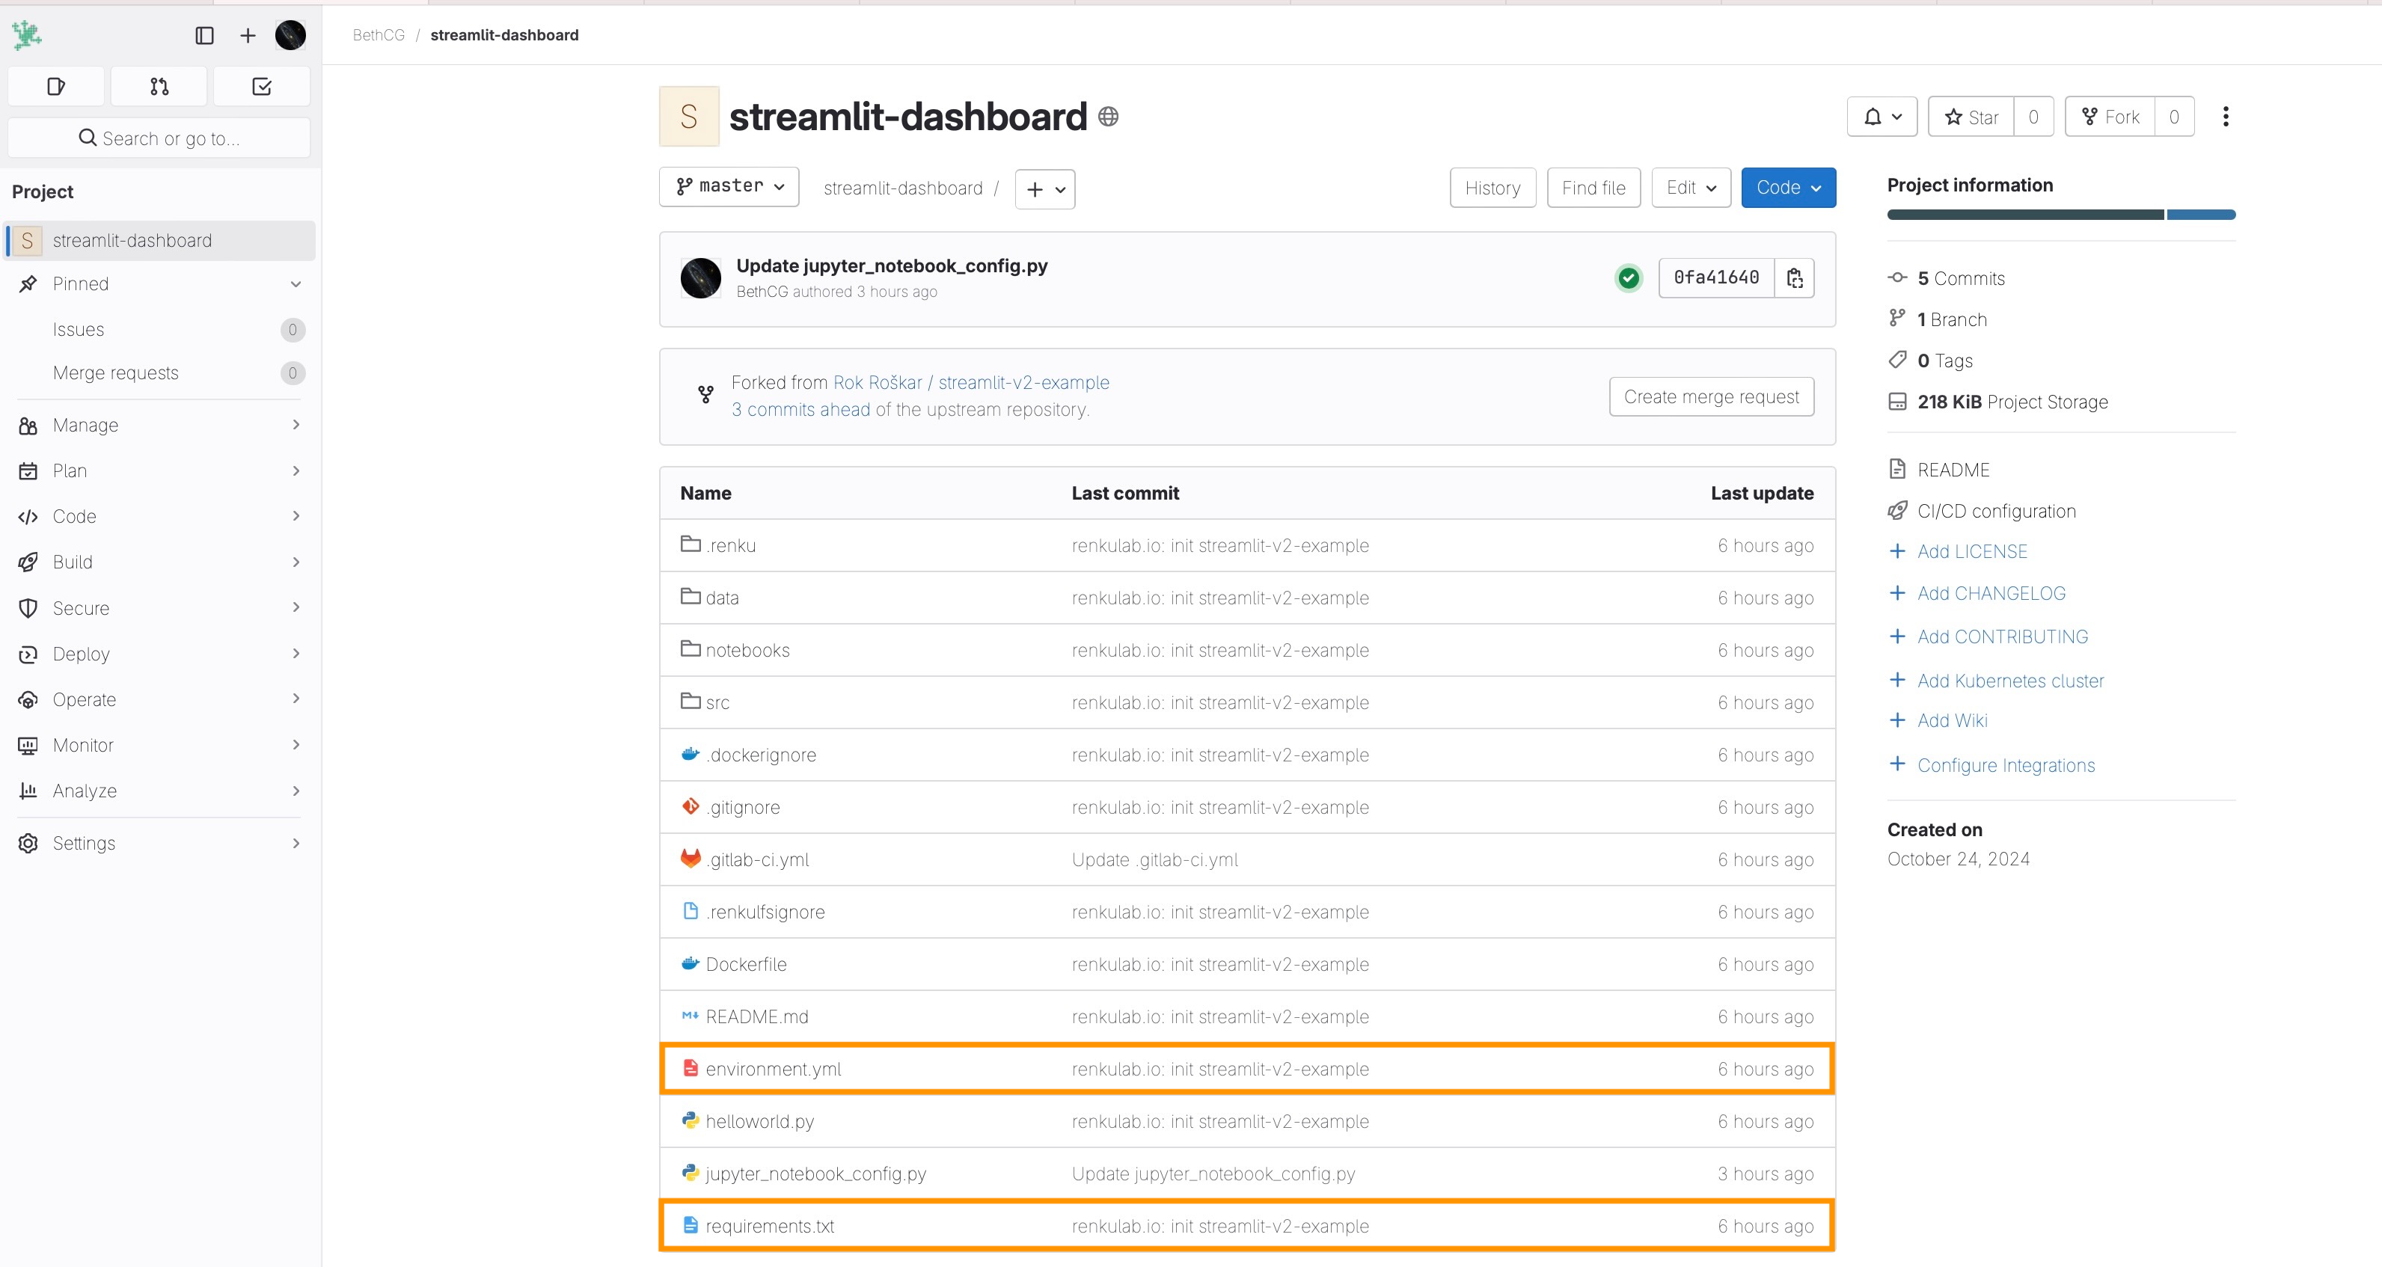Open the .gitlab-ci.yml file
This screenshot has width=2382, height=1267.
[757, 859]
